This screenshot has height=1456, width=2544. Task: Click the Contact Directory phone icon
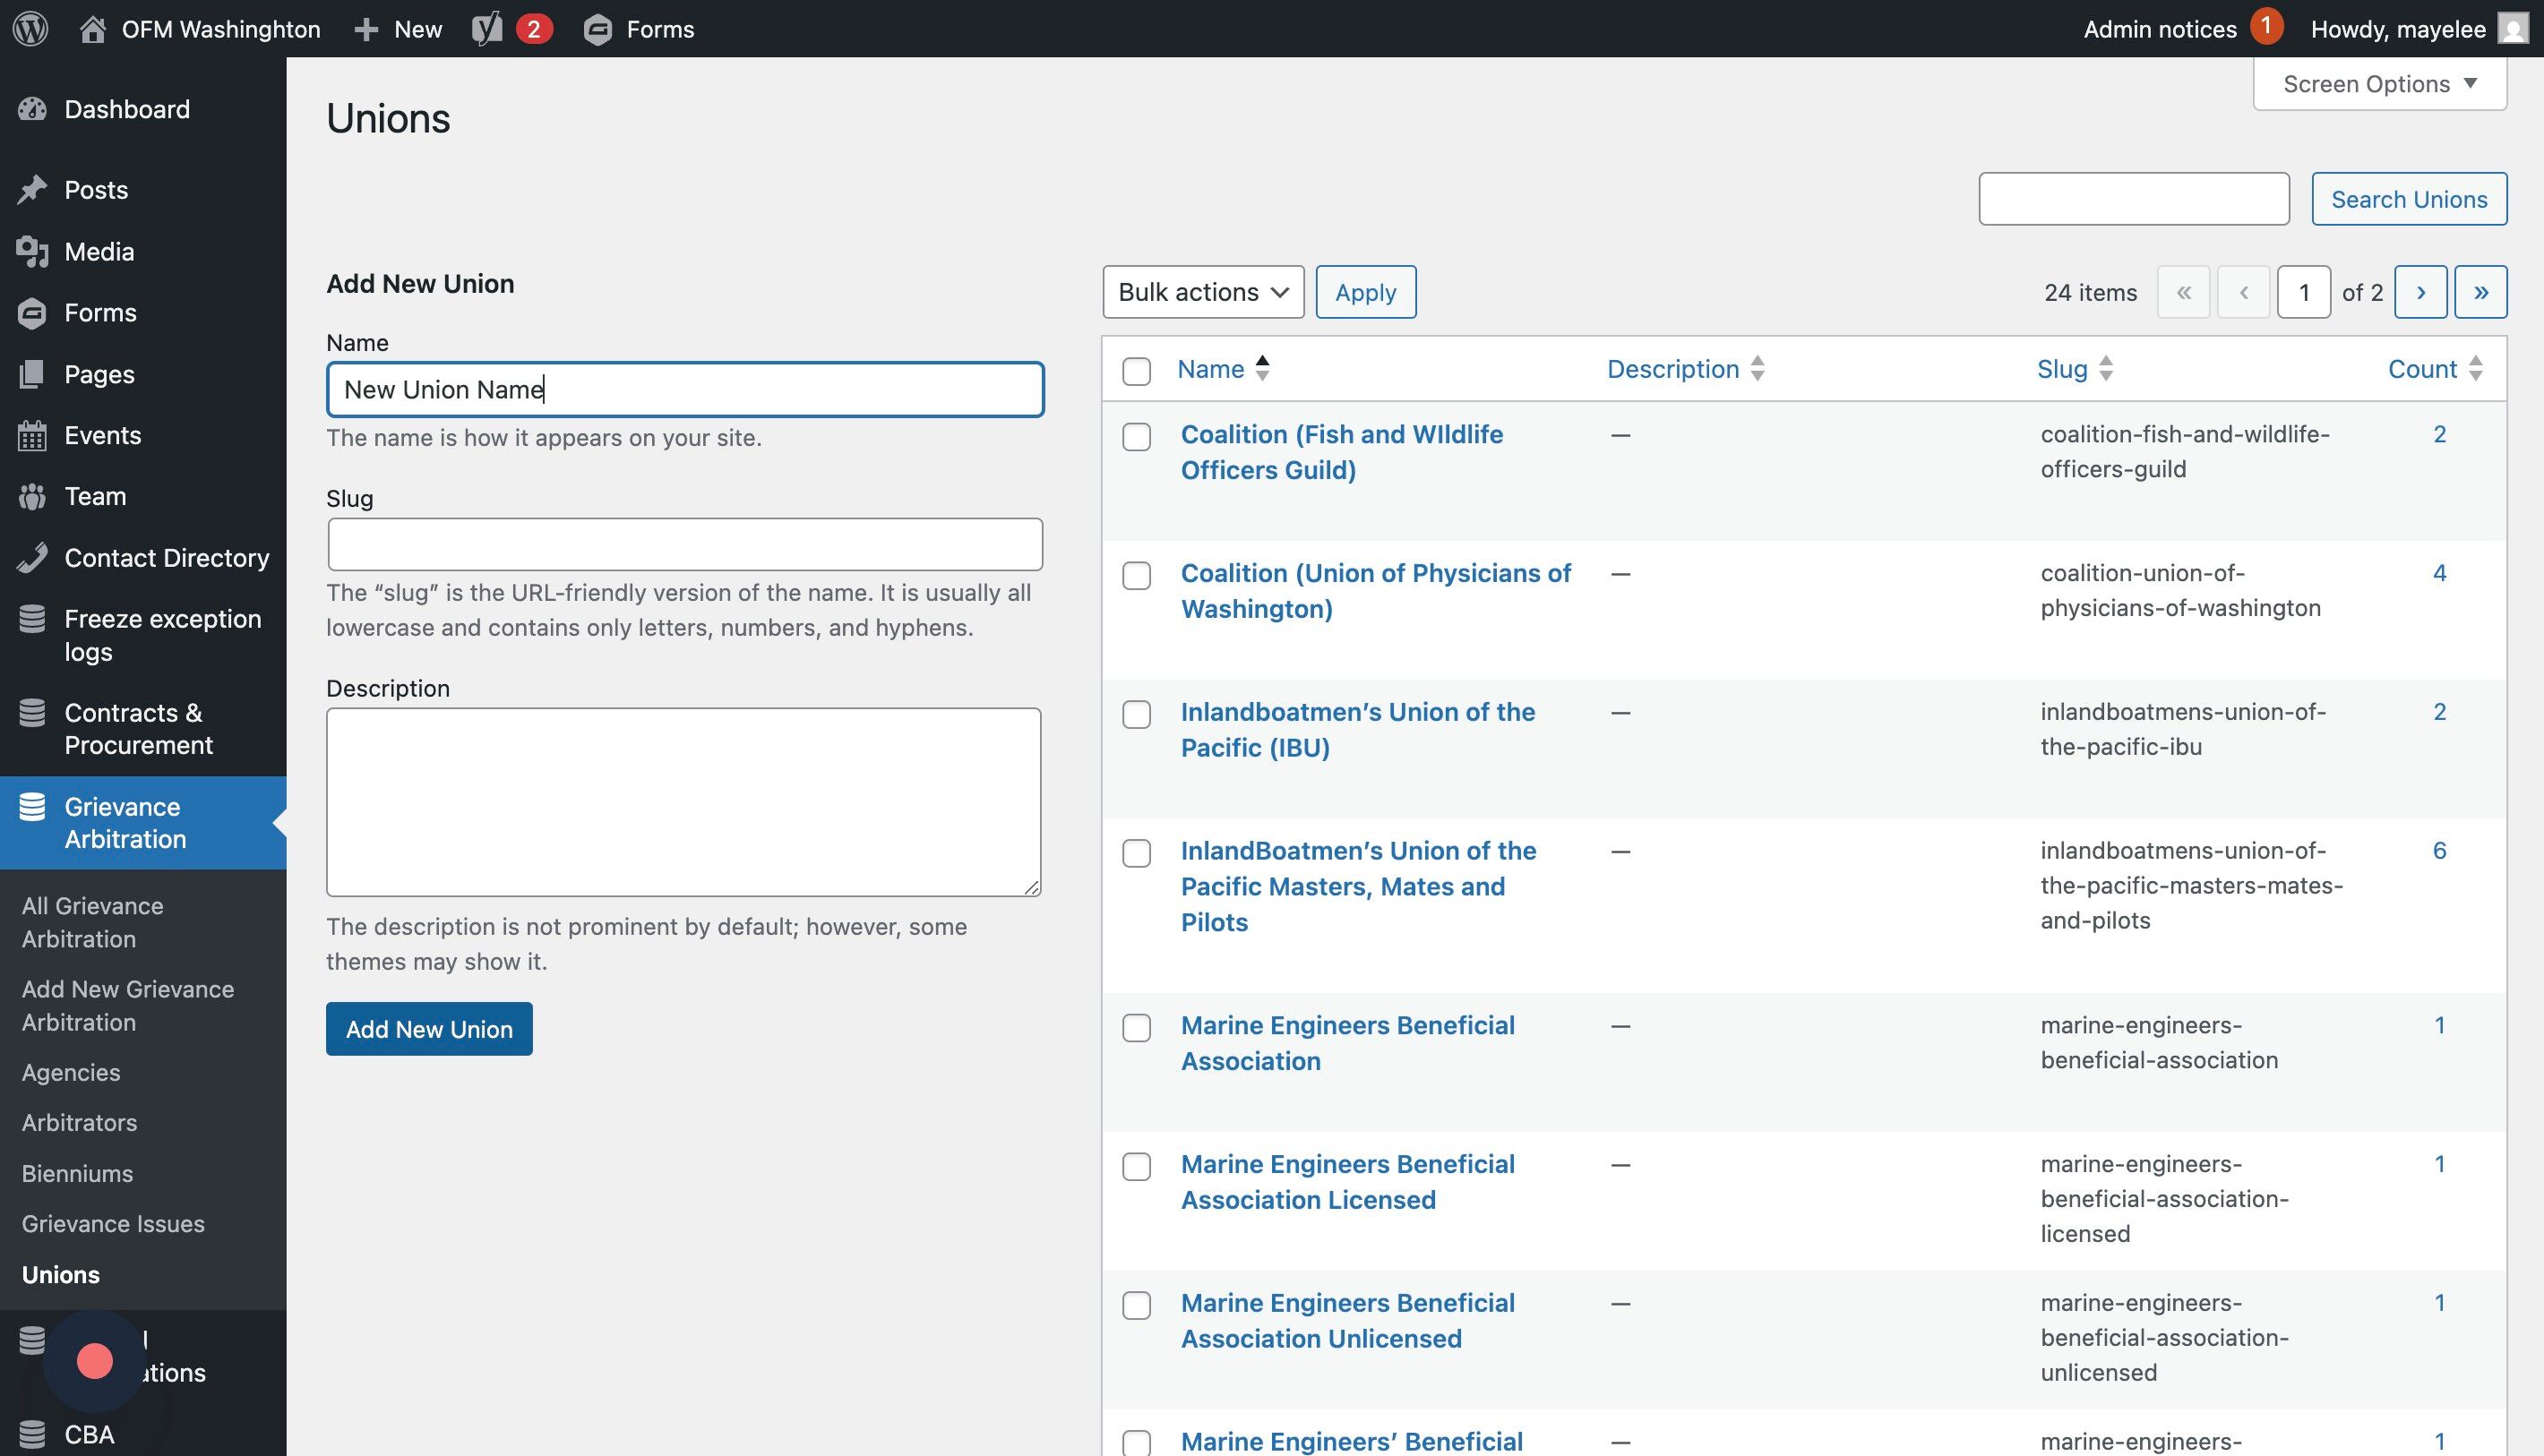click(x=32, y=558)
